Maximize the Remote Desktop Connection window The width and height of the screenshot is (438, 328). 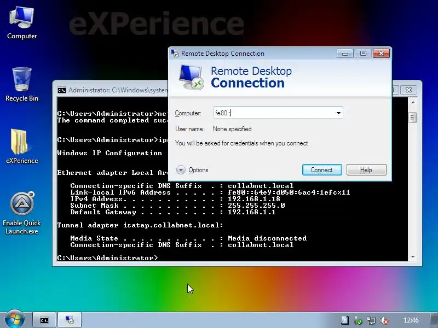tap(363, 53)
